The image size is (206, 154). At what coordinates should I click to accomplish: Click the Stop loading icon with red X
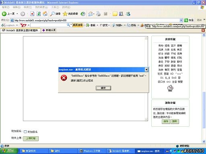[32, 14]
